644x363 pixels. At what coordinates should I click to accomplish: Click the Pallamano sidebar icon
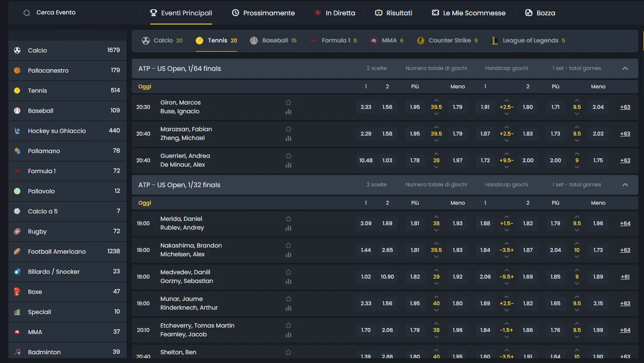17,151
